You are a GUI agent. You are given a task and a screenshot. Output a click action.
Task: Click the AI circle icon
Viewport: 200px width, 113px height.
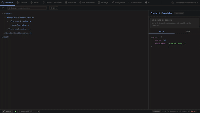pos(146,2)
